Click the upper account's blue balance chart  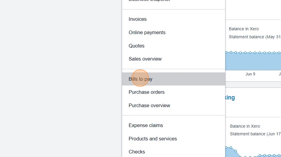tap(252, 61)
